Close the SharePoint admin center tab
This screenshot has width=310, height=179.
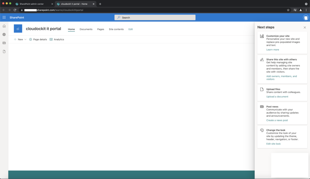pyautogui.click(x=52, y=4)
